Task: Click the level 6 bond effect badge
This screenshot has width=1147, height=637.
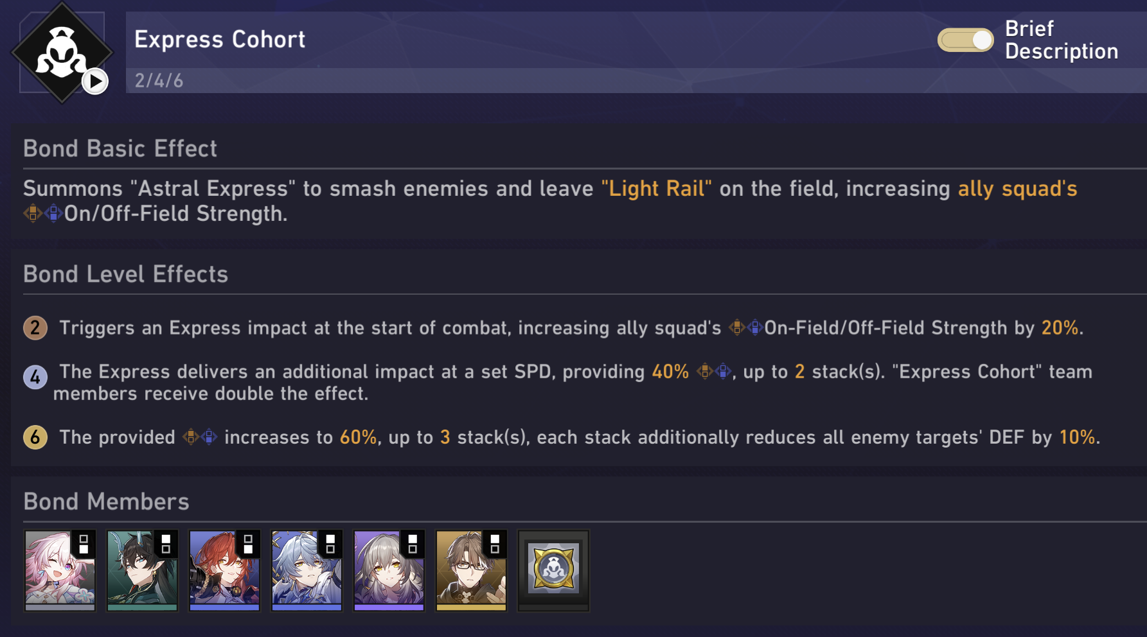Action: coord(35,437)
